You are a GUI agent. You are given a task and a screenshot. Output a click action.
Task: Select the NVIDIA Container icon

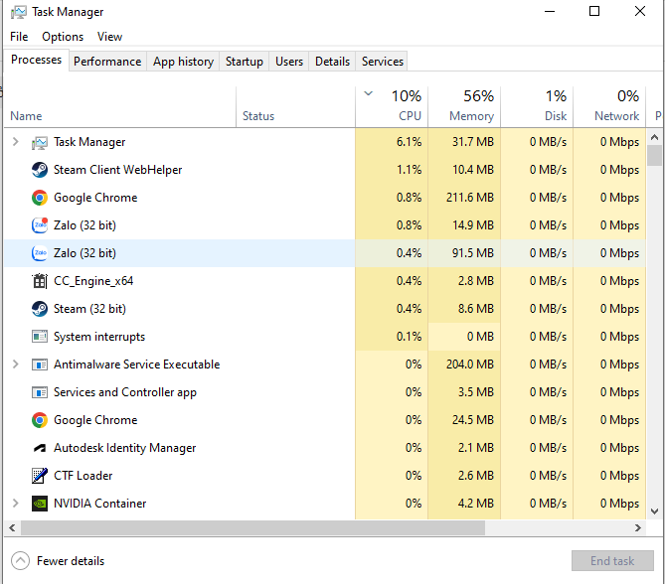pos(40,504)
